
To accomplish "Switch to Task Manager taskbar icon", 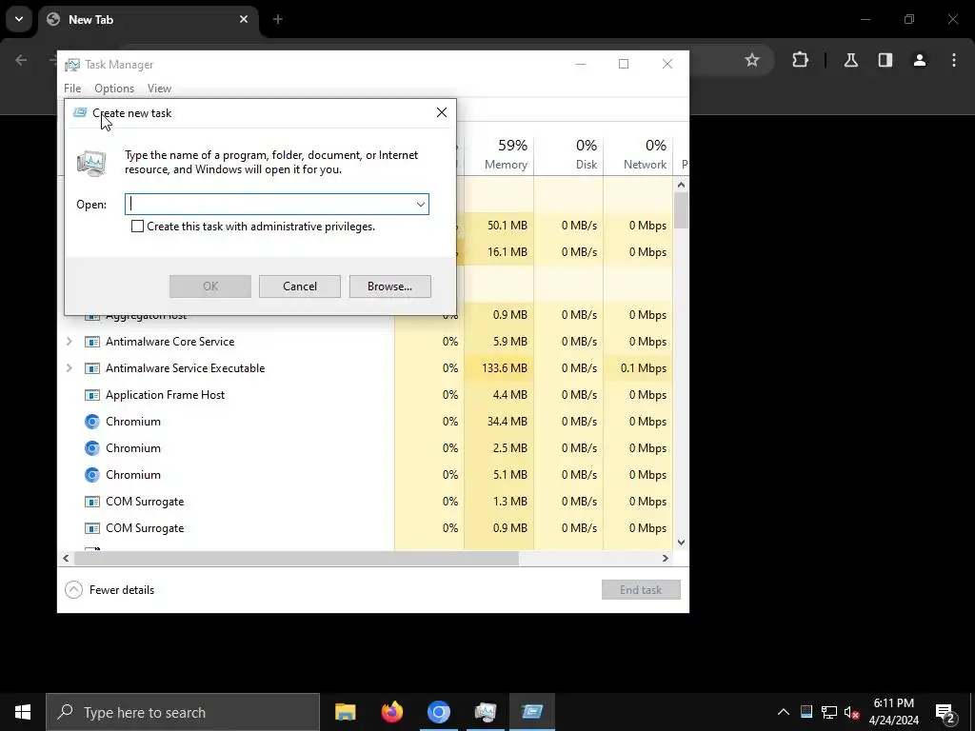I will click(x=485, y=712).
